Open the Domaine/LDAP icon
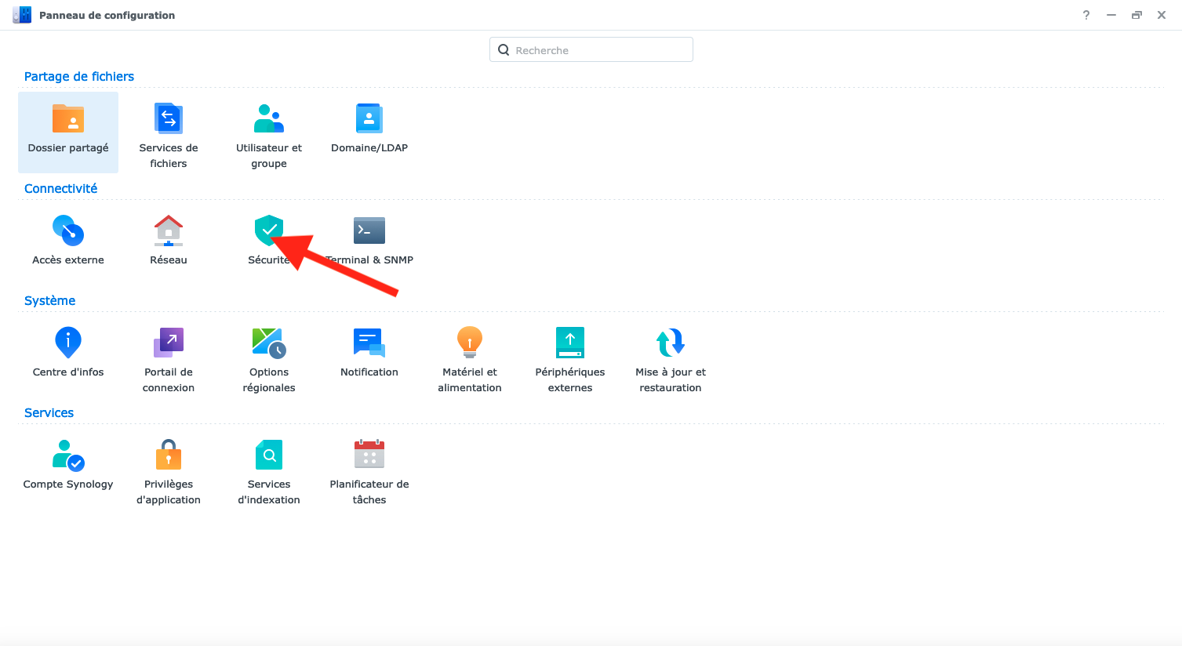Image resolution: width=1182 pixels, height=646 pixels. 369,119
